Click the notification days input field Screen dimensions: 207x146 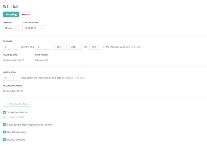coord(11,78)
